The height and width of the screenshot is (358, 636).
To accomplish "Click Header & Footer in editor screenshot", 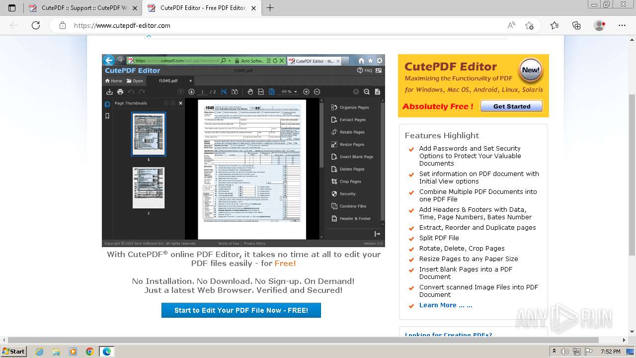I will tap(351, 218).
